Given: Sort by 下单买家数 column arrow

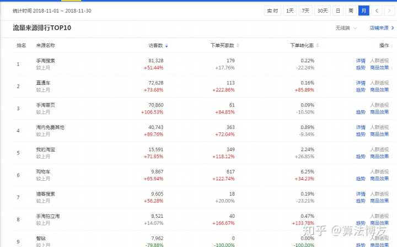Looking at the screenshot, I should click(x=238, y=46).
